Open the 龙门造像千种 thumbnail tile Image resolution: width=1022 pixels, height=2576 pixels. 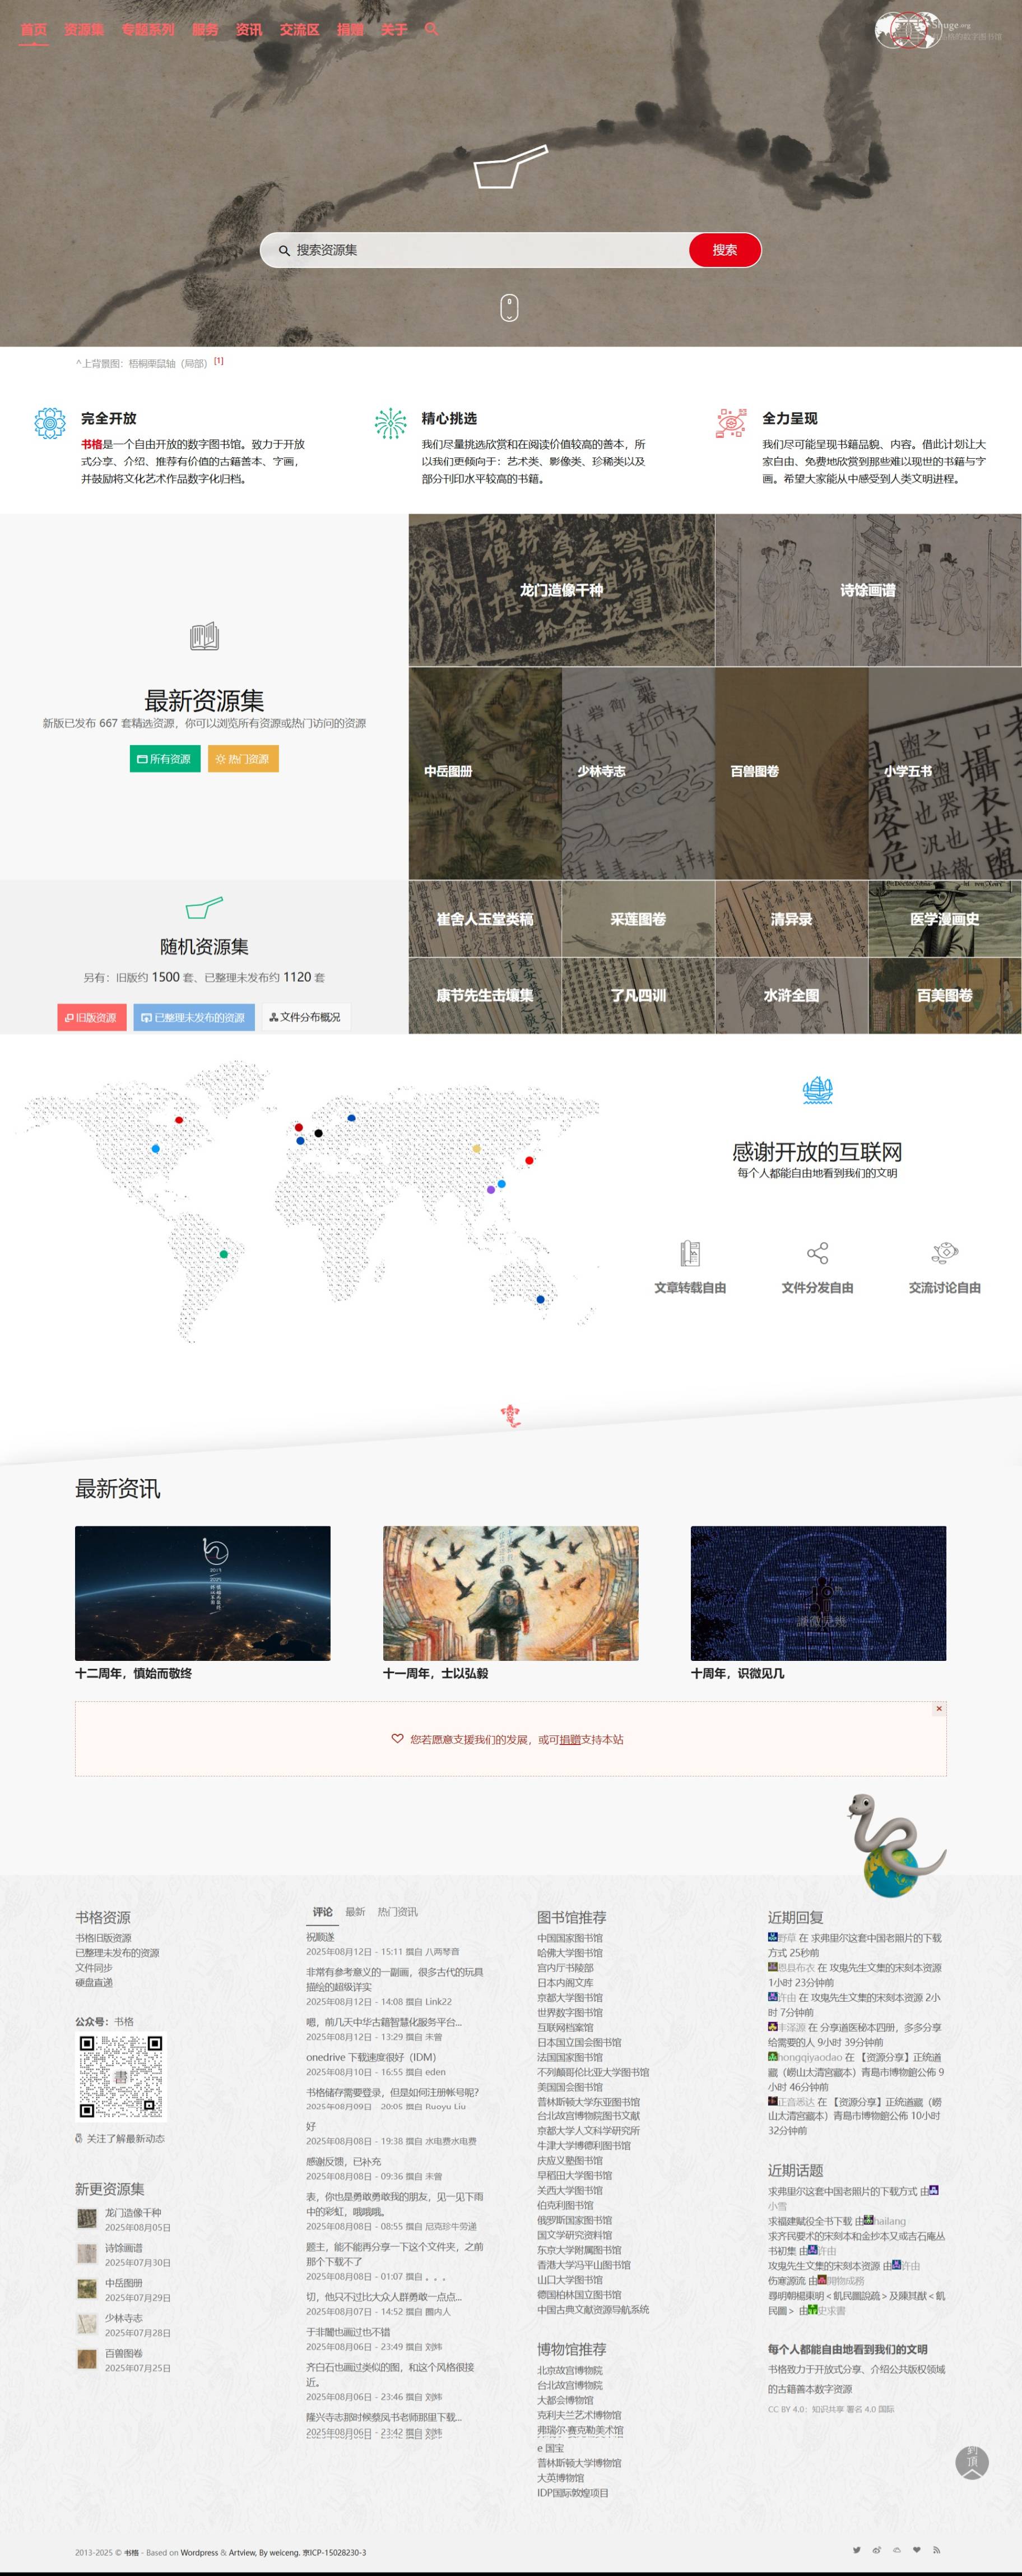[561, 590]
